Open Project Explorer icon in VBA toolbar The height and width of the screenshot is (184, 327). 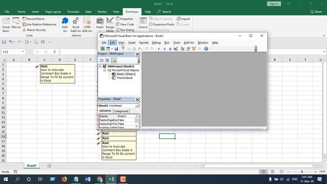(182, 49)
